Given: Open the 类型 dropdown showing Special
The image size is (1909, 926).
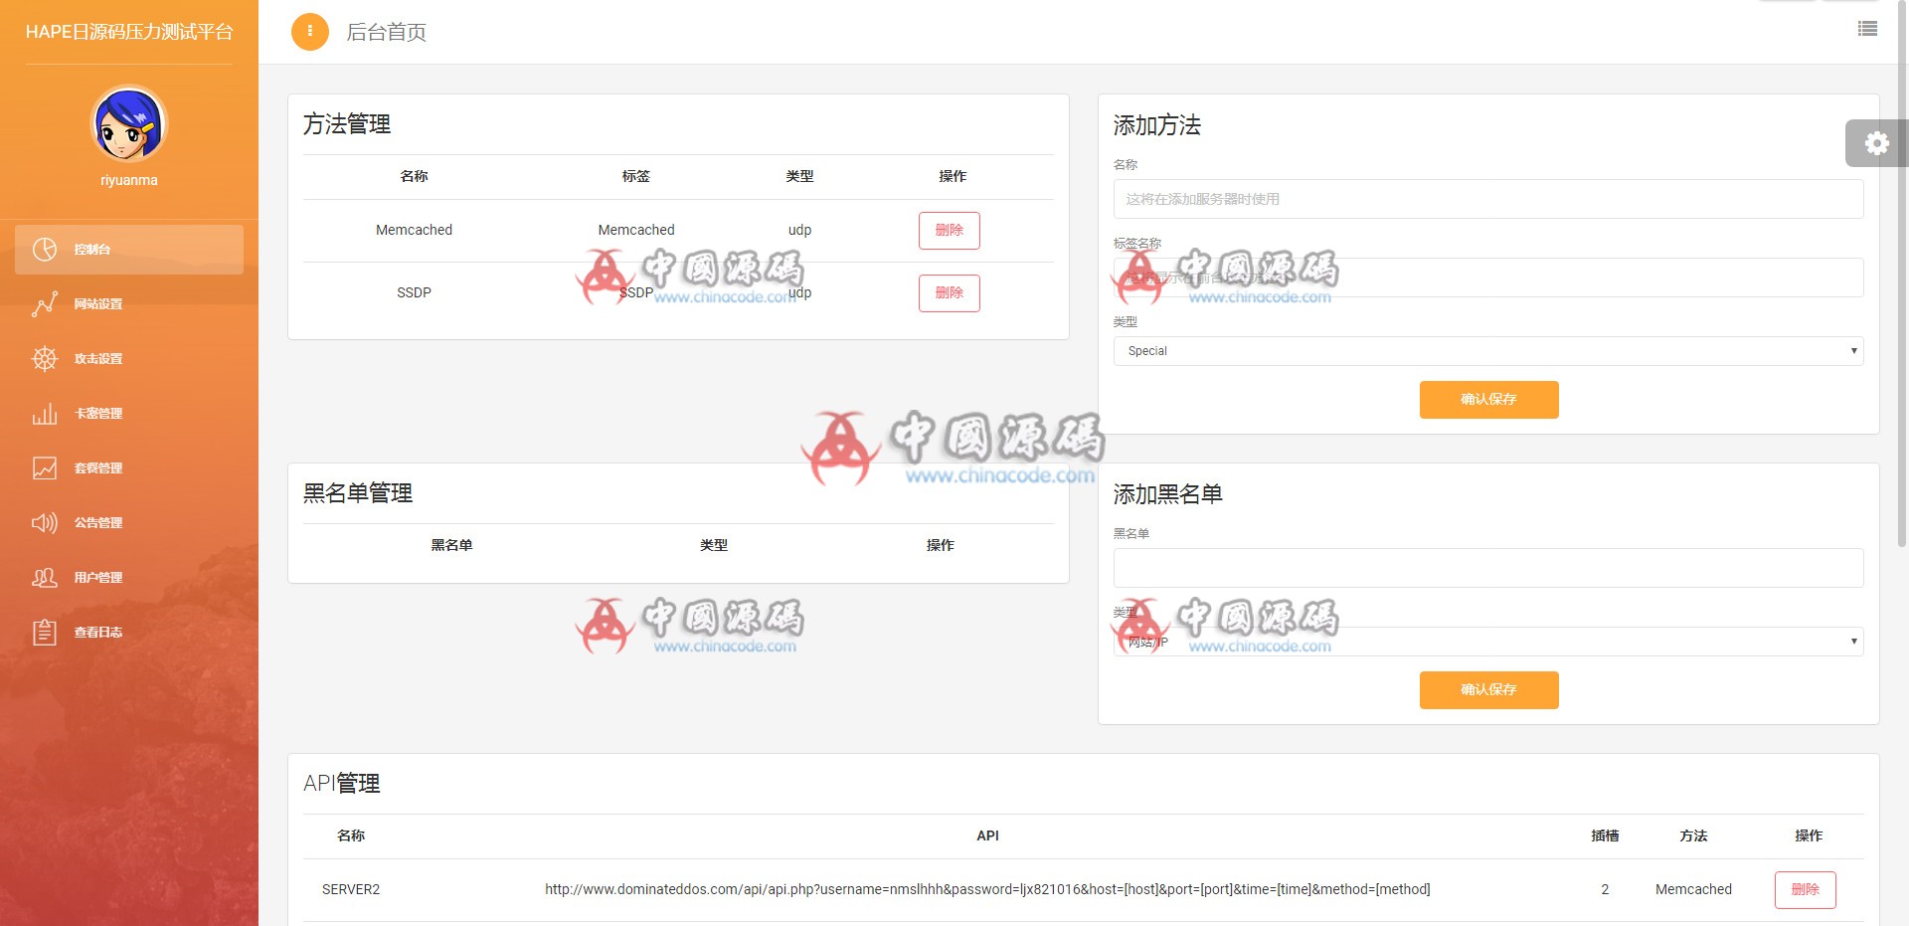Looking at the screenshot, I should coord(1488,350).
